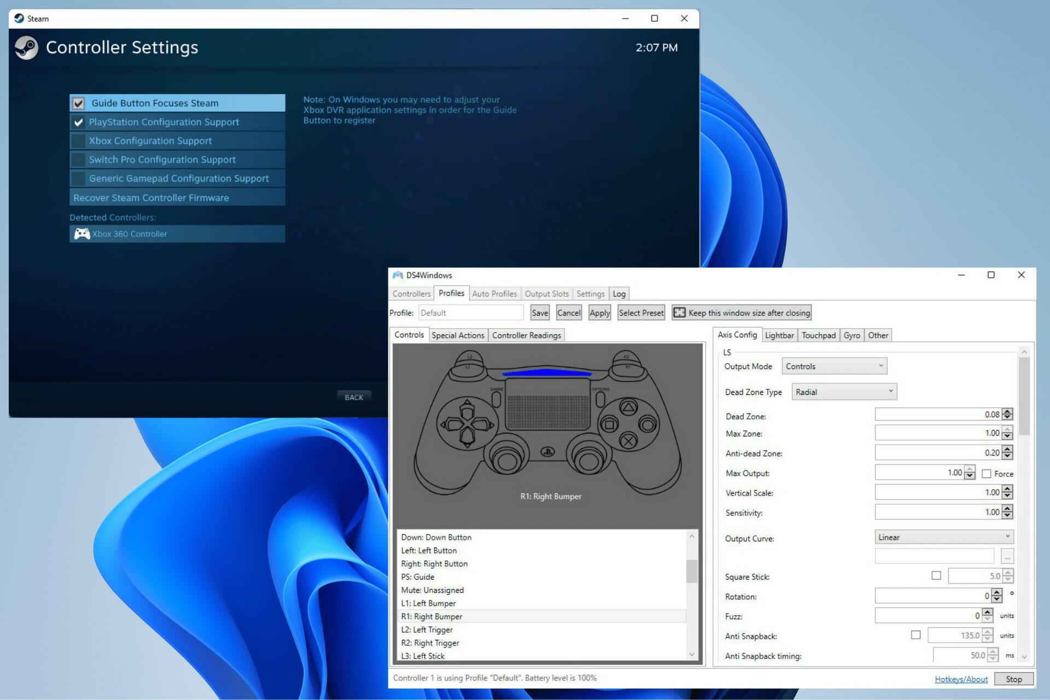Enable Switch Pro Configuration Support
This screenshot has height=700, width=1050.
[79, 160]
